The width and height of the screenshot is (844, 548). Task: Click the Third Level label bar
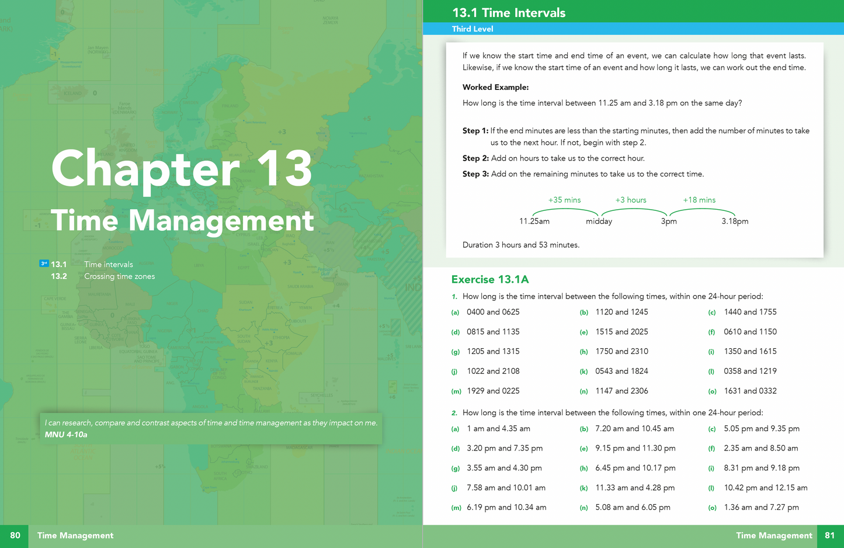[x=473, y=29]
